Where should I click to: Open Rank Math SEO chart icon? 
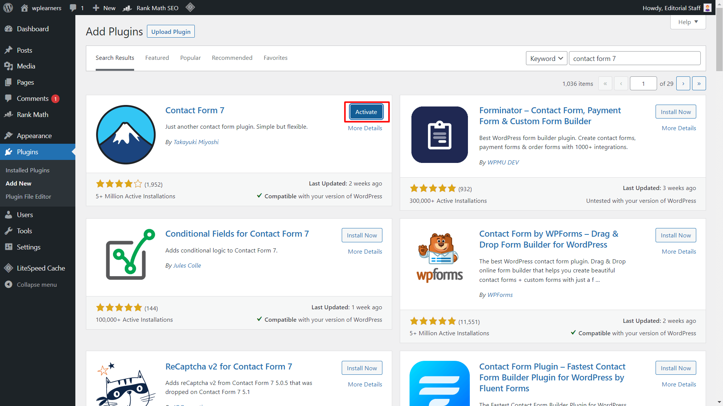click(127, 8)
